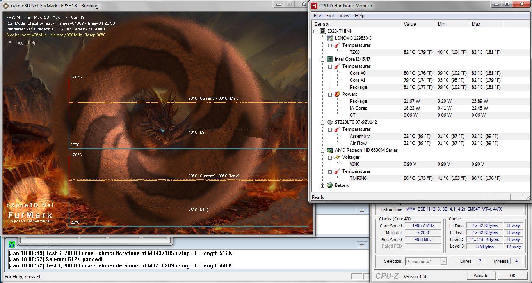Screen dimensions: 532x283
Task: Click the ST320LT0 hard drive icon
Action: click(x=330, y=122)
